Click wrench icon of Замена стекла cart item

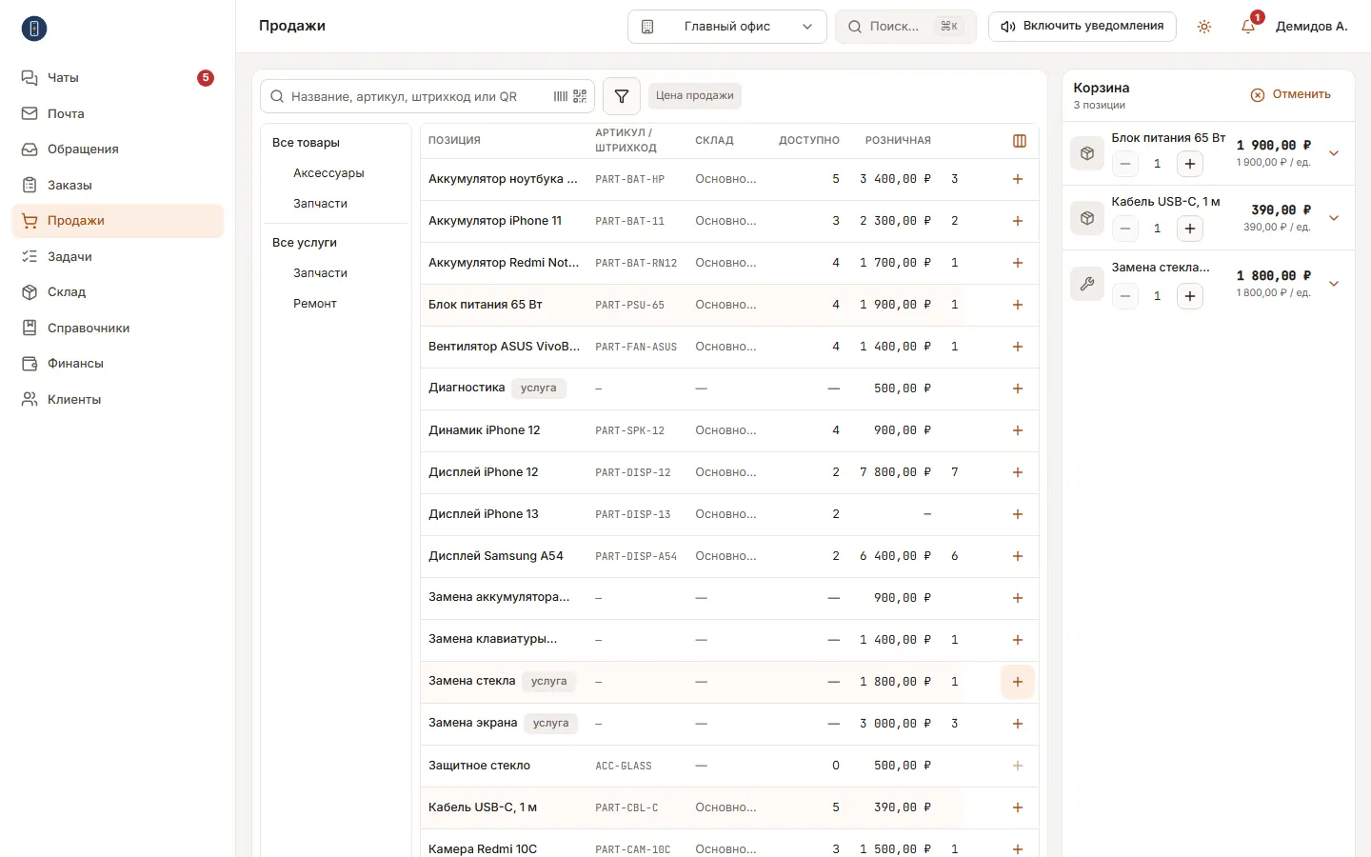(1087, 284)
